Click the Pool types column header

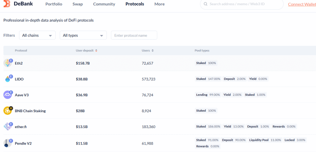coord(202,50)
